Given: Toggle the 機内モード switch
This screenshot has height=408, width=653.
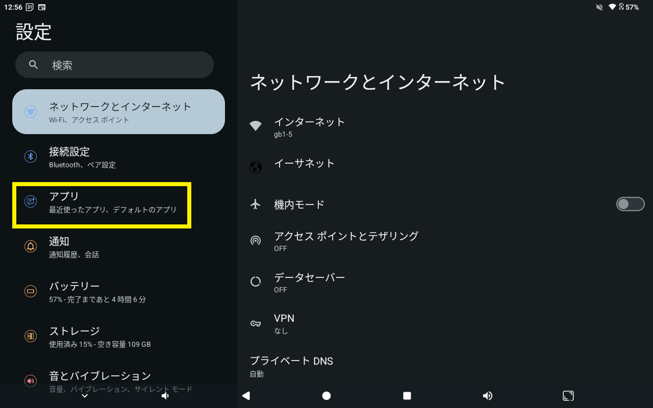Looking at the screenshot, I should 630,205.
